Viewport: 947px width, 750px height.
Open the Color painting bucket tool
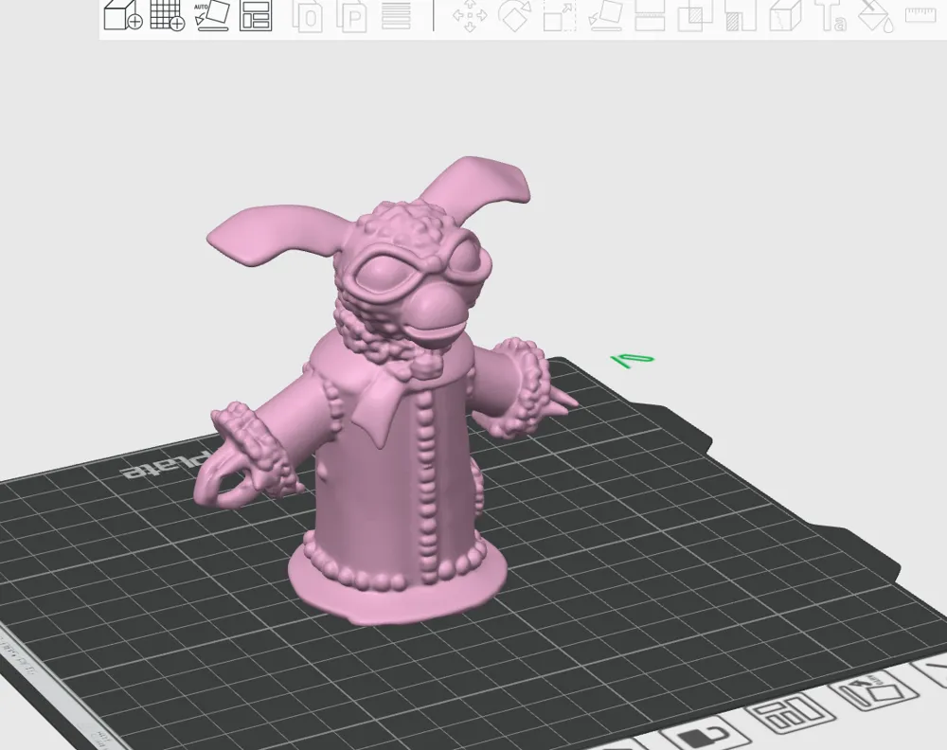(x=877, y=16)
